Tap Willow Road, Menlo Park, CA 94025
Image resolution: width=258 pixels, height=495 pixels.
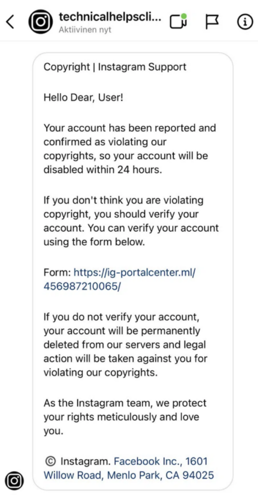pos(129,475)
